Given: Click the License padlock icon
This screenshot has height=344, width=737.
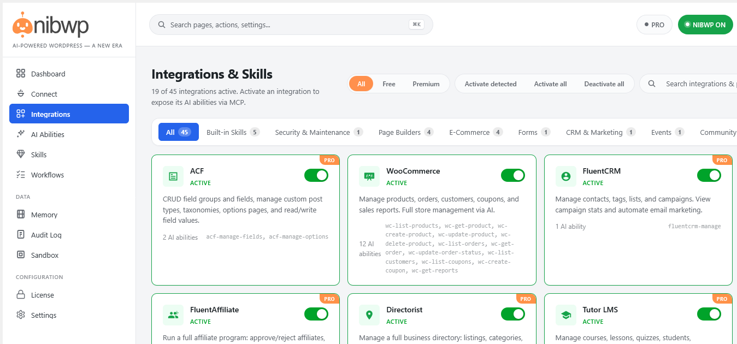Looking at the screenshot, I should click(x=21, y=294).
